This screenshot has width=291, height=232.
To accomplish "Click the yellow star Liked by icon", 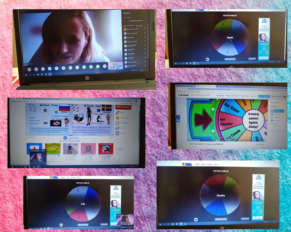I will click(x=117, y=118).
